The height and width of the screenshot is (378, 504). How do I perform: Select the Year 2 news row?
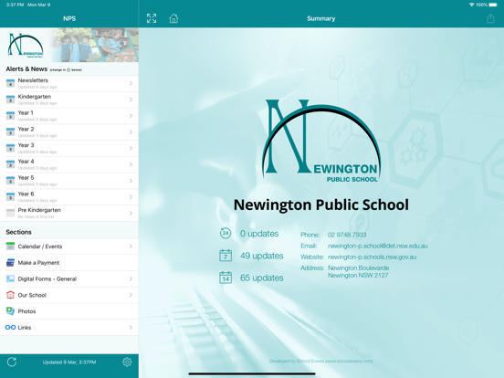click(69, 131)
